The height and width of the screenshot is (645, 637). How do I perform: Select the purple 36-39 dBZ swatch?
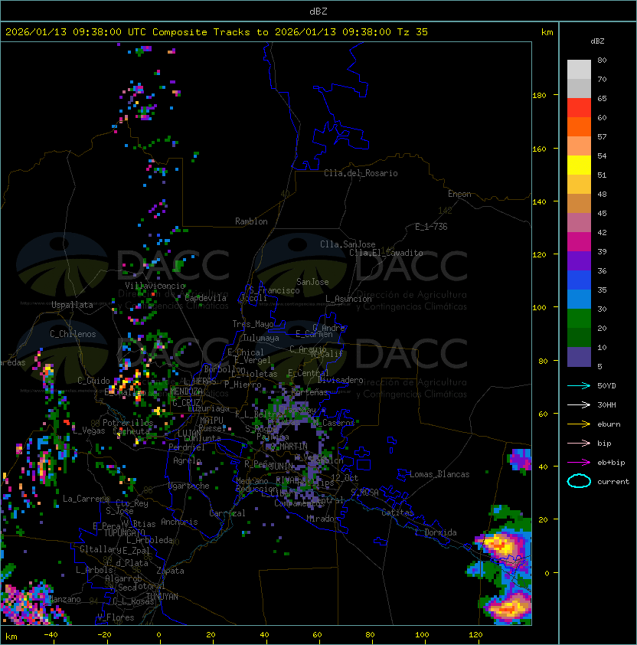pyautogui.click(x=579, y=260)
